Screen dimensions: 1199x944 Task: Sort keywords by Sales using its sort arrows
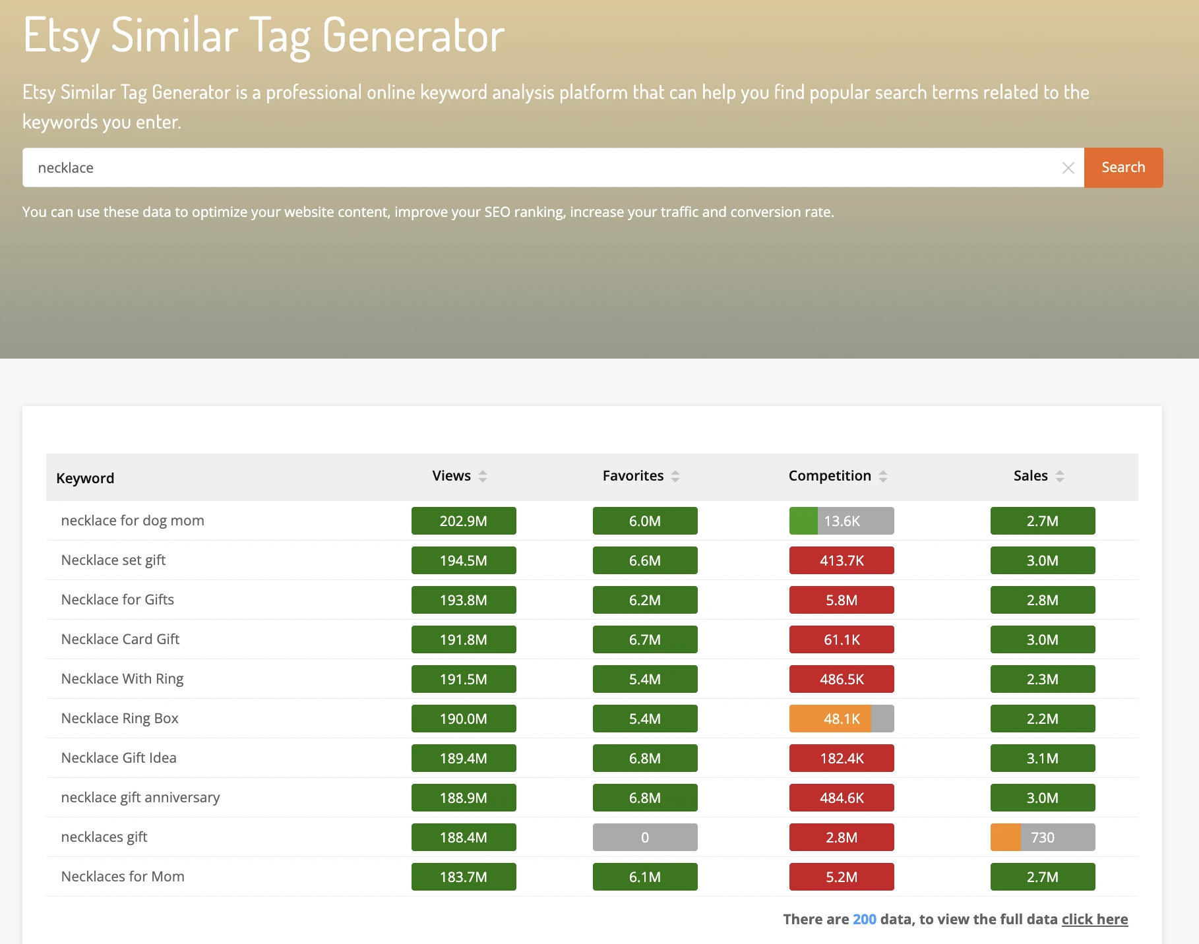click(x=1061, y=475)
